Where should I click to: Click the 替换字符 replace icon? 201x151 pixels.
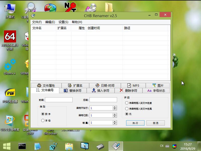pyautogui.click(x=66, y=90)
